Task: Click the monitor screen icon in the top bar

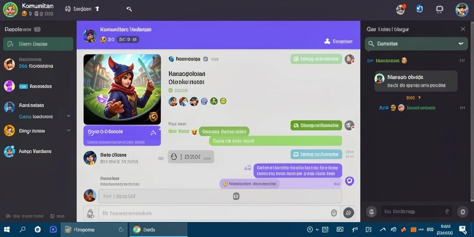Action: 440,9
